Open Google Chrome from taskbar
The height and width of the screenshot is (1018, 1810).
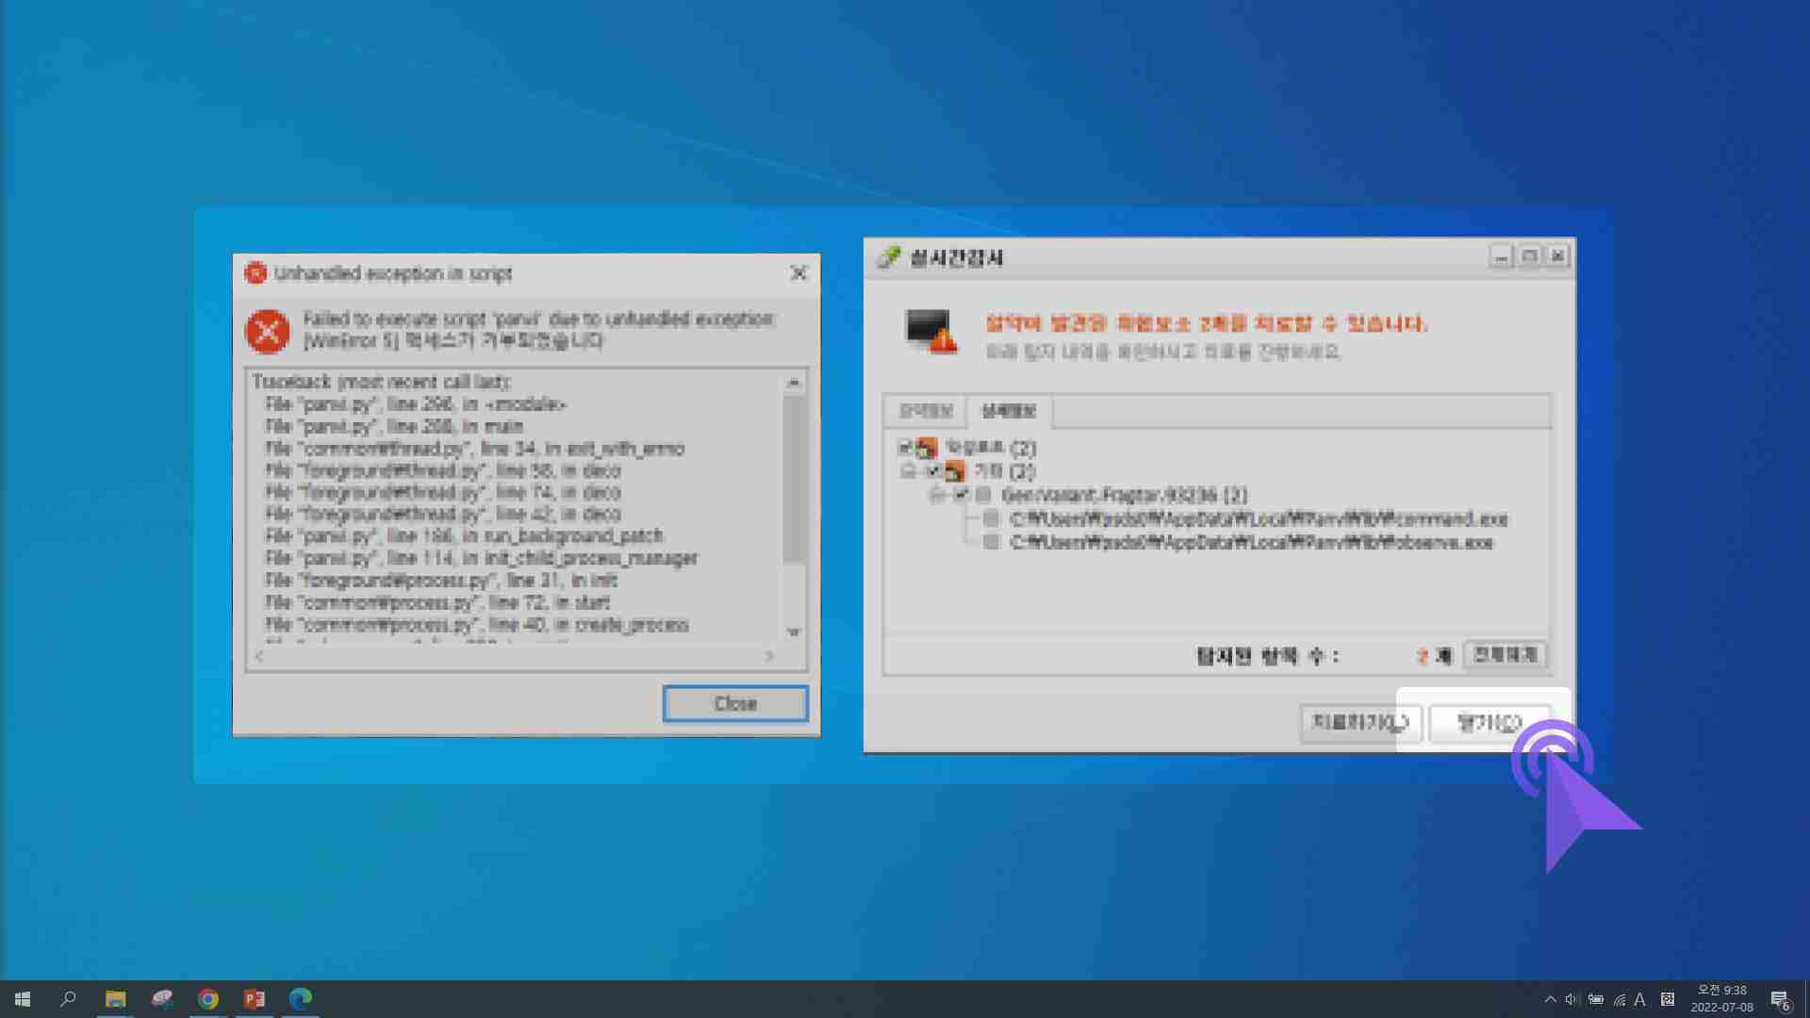tap(208, 999)
